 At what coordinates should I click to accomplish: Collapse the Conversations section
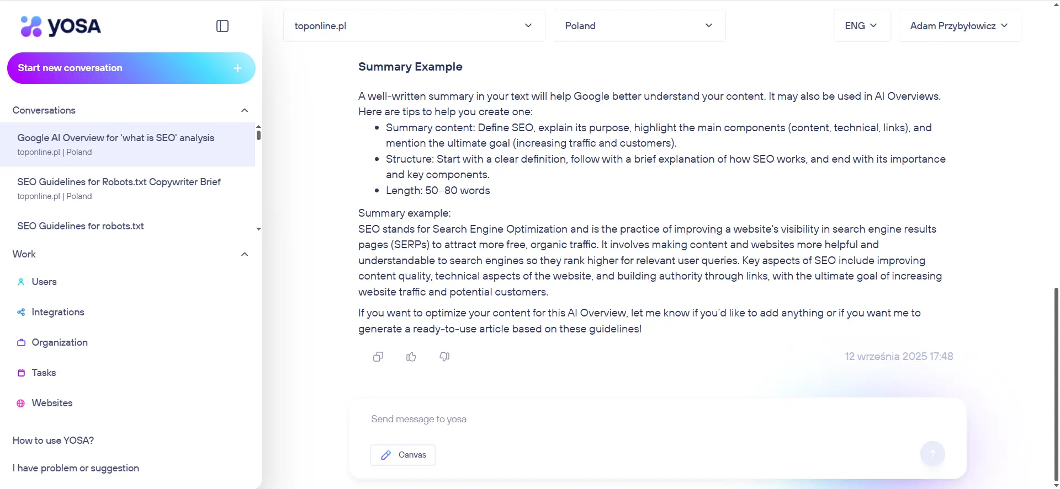pyautogui.click(x=245, y=110)
